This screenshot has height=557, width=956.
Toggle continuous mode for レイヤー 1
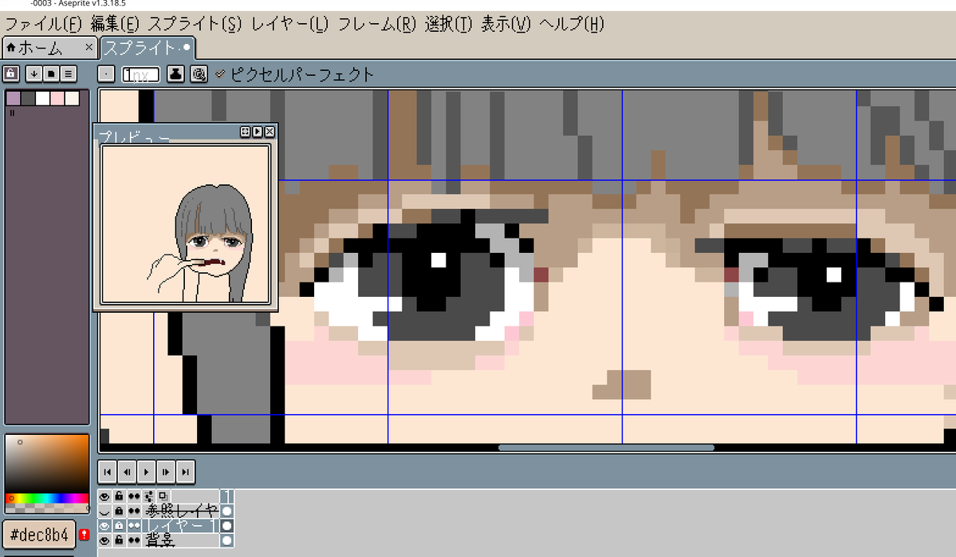click(x=133, y=526)
